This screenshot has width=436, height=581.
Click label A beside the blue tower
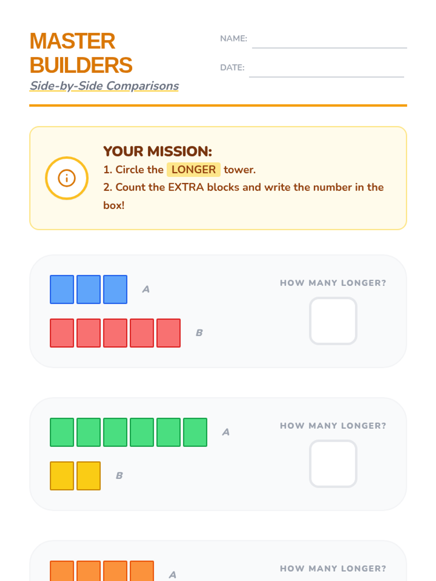146,289
